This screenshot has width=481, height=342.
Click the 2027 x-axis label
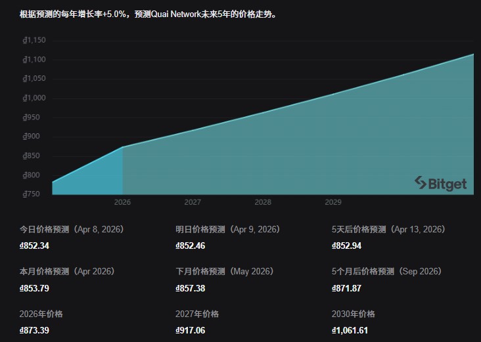pyautogui.click(x=193, y=202)
